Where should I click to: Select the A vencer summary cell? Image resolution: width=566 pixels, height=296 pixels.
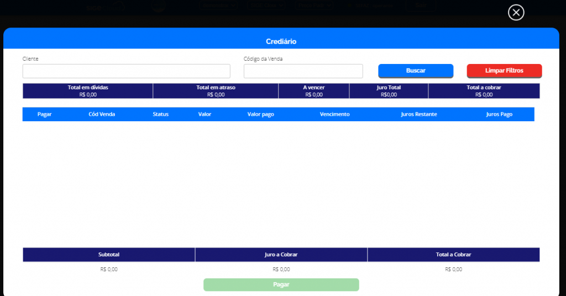[313, 91]
